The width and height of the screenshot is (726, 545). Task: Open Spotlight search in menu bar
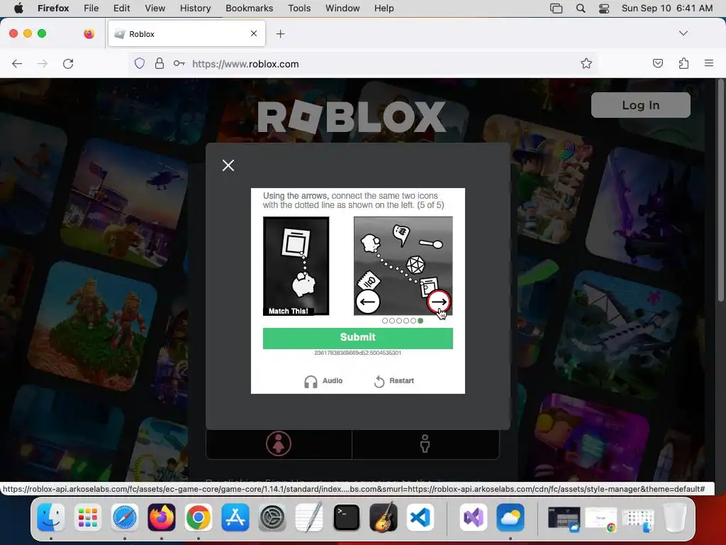(x=580, y=9)
